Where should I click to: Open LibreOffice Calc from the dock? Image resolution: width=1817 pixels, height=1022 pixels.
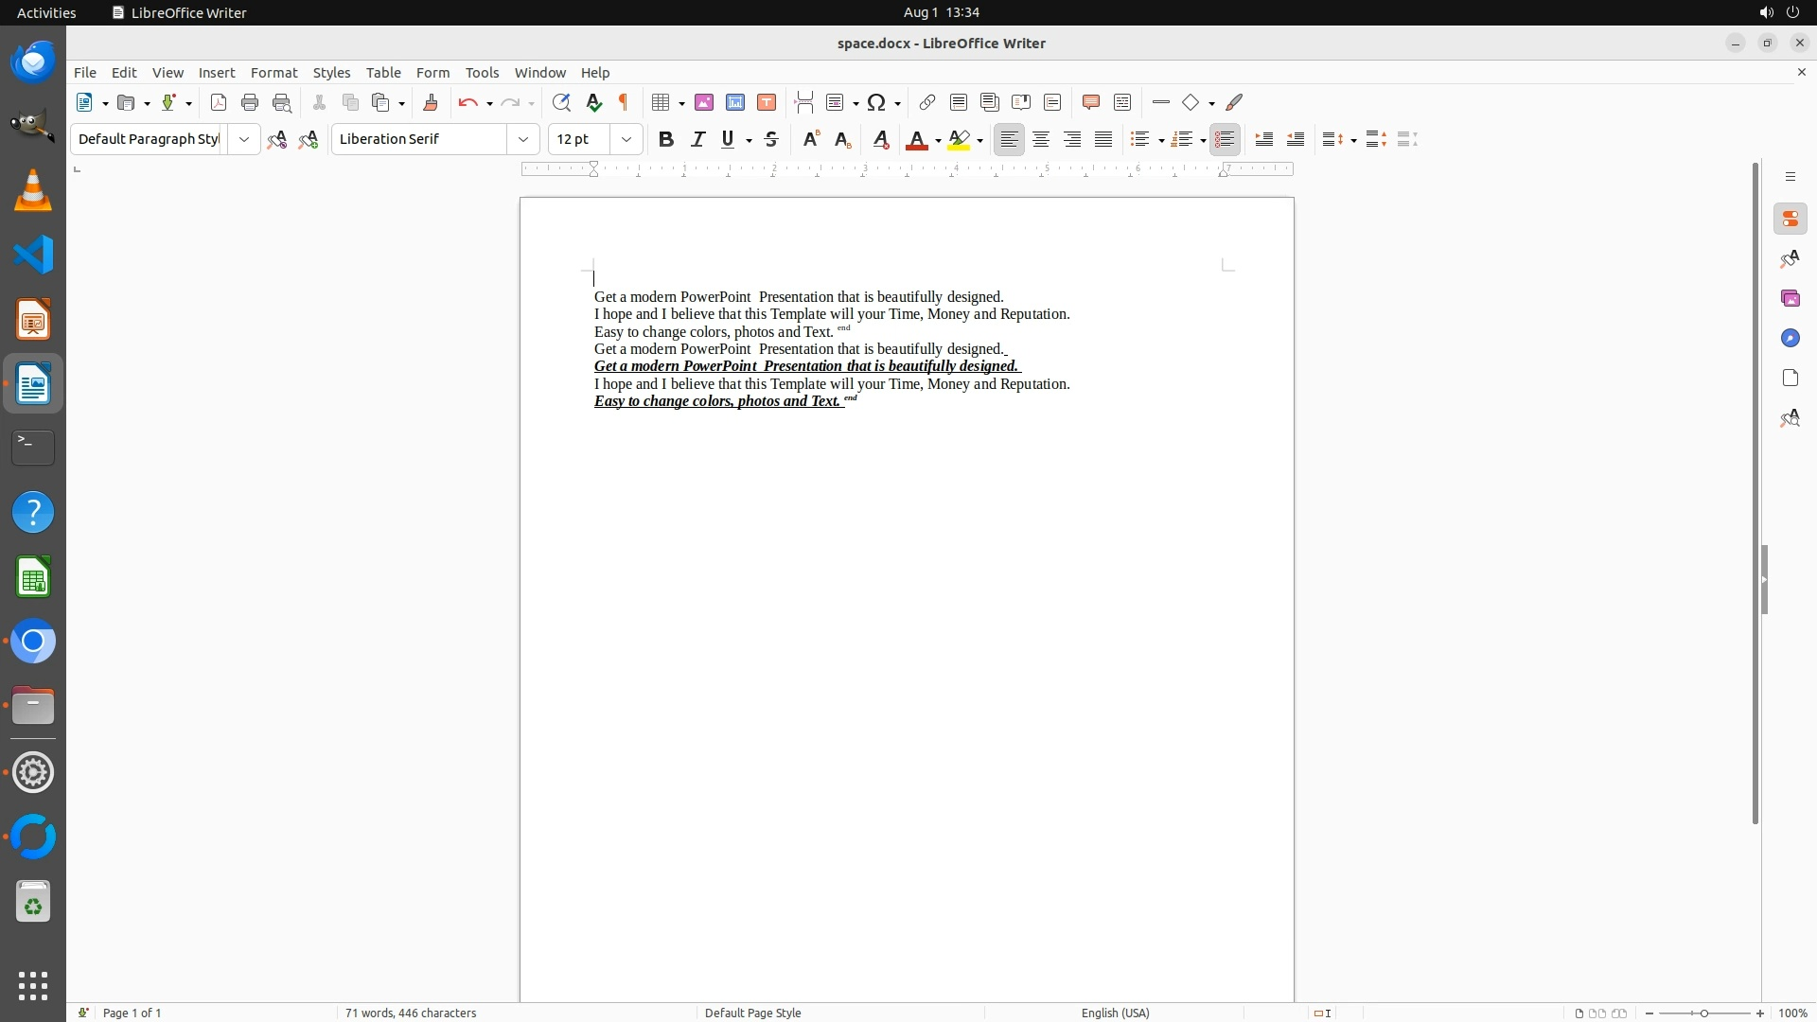tap(33, 577)
